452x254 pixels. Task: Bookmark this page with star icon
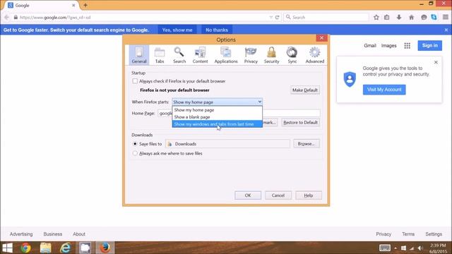click(376, 17)
